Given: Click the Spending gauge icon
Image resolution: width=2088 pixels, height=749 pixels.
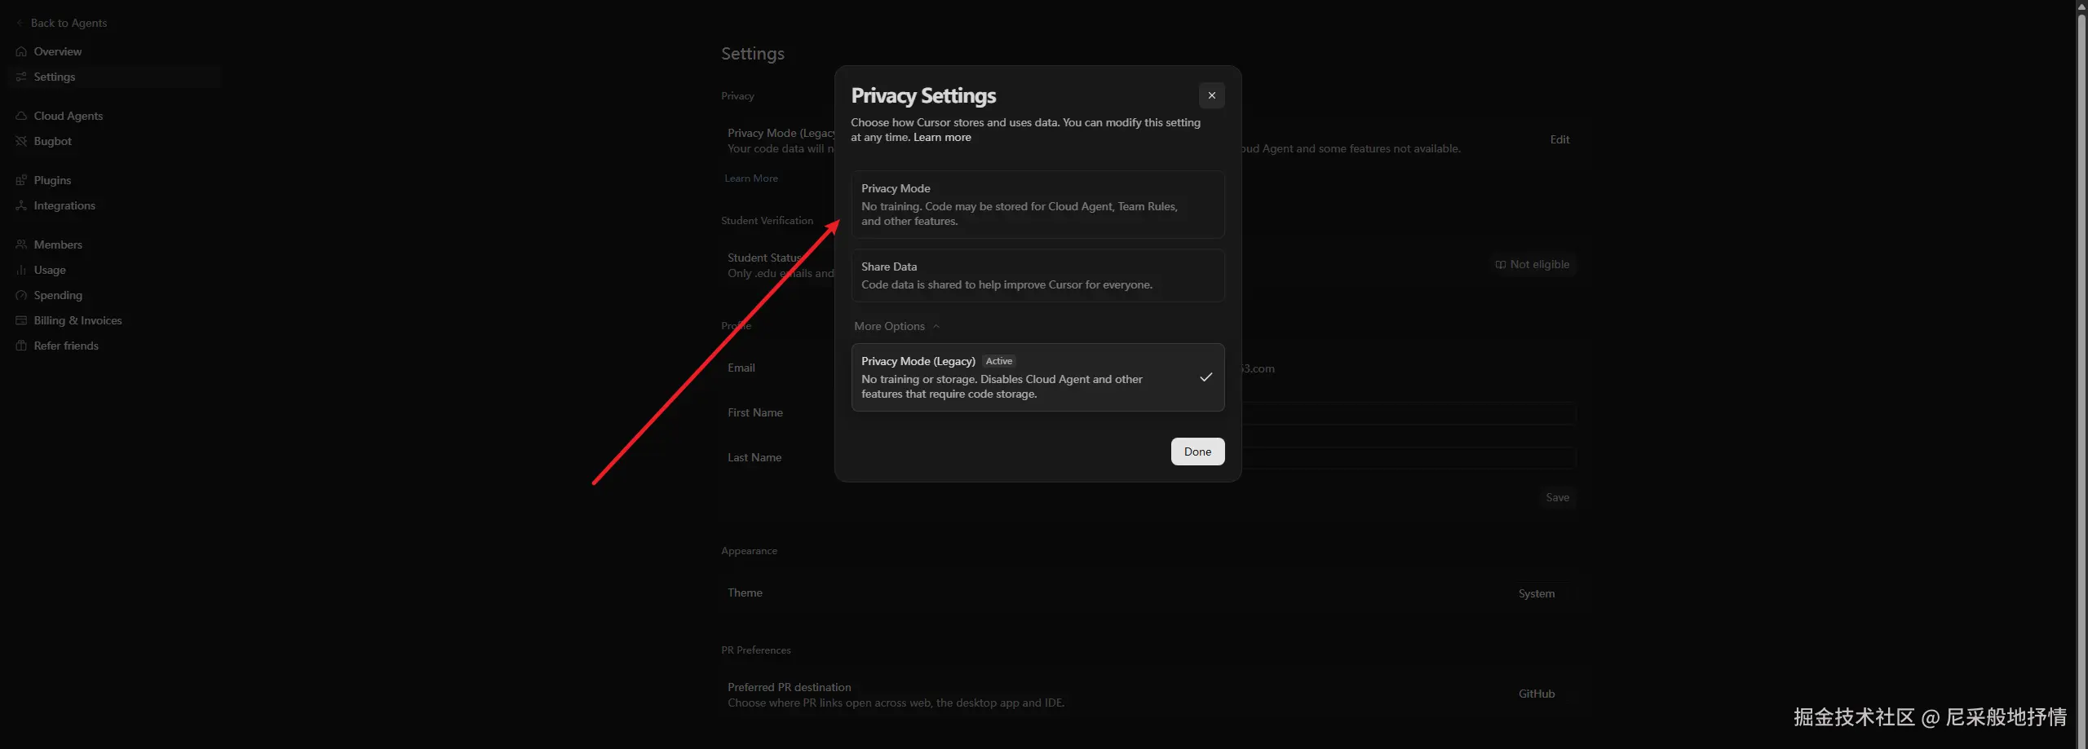Looking at the screenshot, I should 21,295.
